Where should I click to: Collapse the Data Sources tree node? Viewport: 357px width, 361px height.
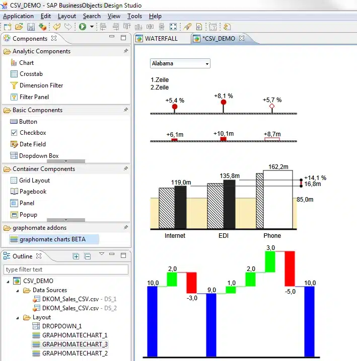18,290
